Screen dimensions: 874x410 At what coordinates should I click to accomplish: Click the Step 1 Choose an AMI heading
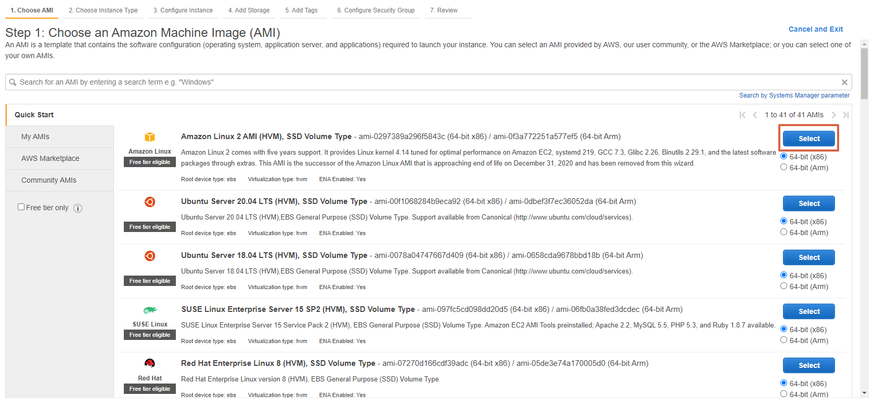tap(143, 33)
